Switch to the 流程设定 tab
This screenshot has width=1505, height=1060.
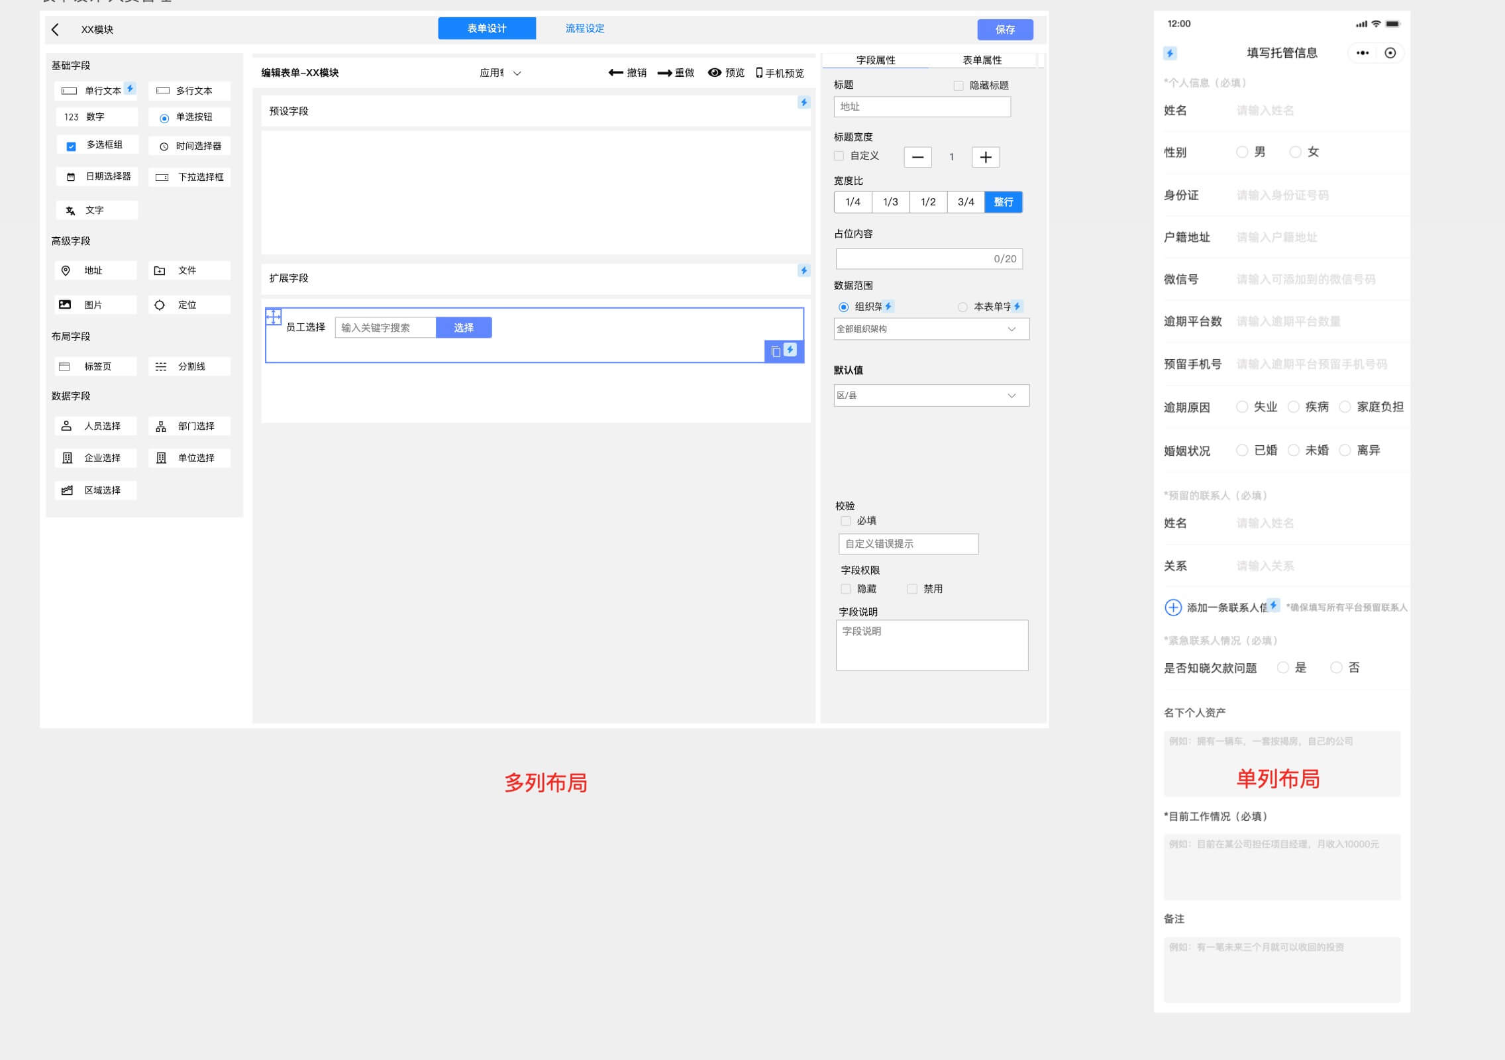(585, 28)
